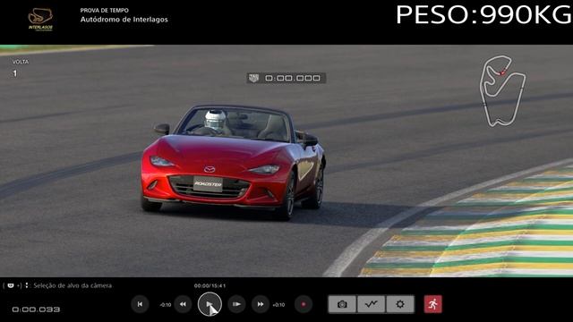573x322 pixels.
Task: Click the frame-advance slow-motion button
Action: (236, 304)
